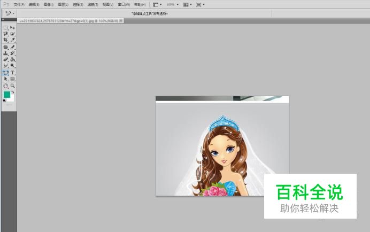
Task: Select the Smudge tool
Action: point(6,65)
